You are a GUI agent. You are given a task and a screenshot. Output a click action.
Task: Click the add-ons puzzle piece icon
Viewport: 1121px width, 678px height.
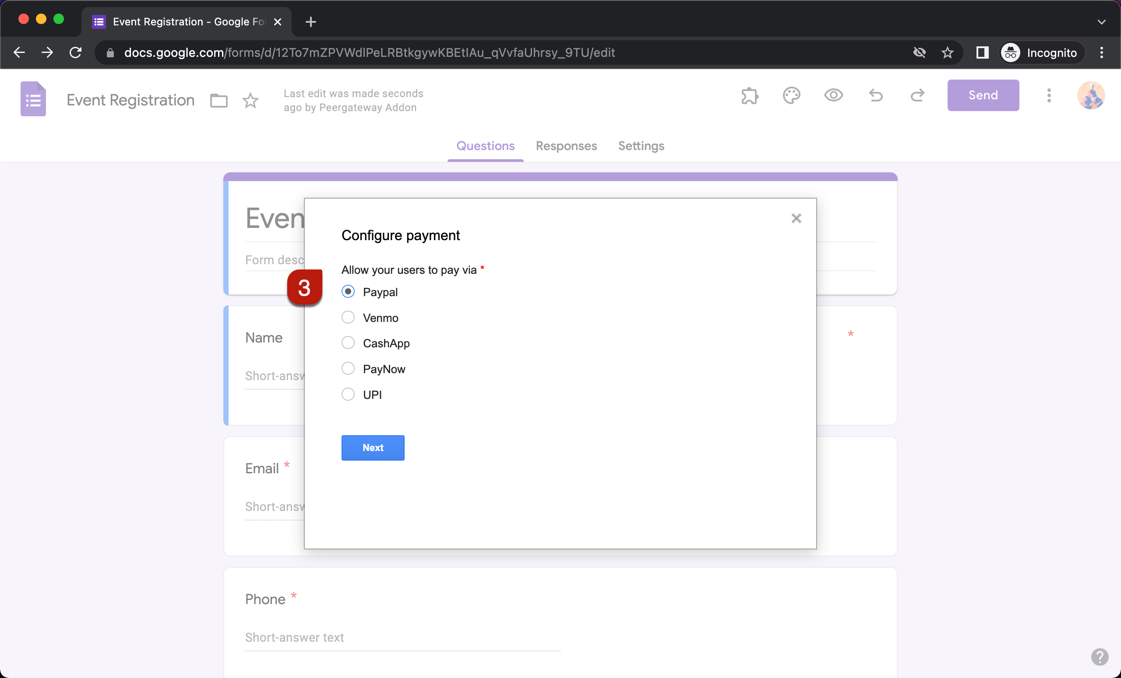750,96
